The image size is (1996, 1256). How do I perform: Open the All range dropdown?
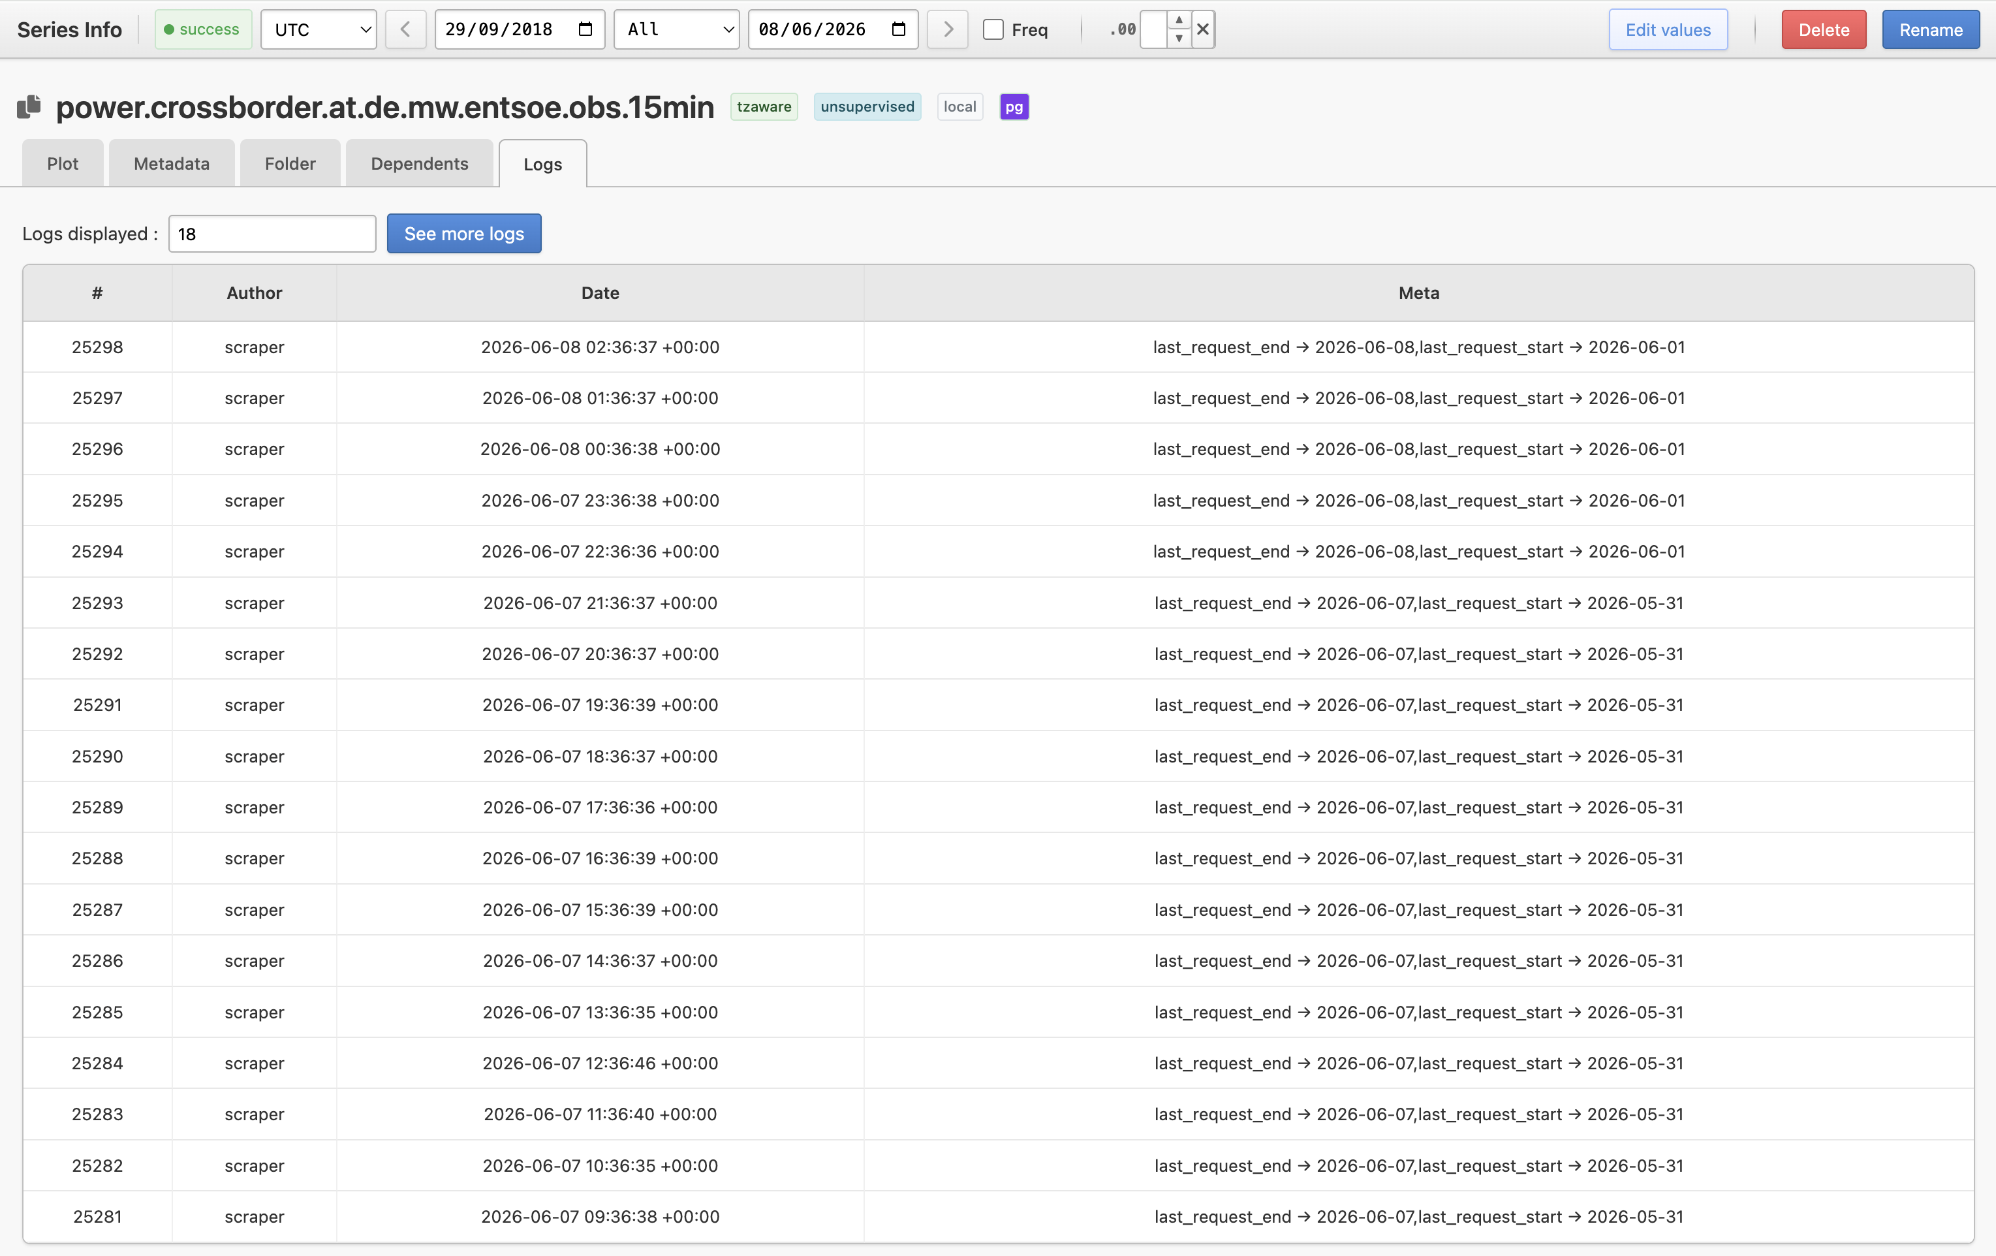(676, 30)
